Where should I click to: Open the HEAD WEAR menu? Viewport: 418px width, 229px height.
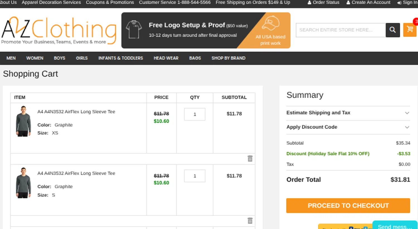[166, 58]
